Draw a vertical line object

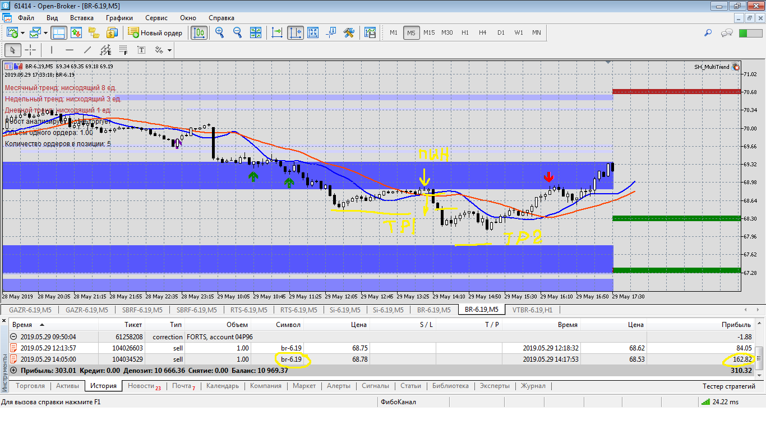(x=52, y=50)
